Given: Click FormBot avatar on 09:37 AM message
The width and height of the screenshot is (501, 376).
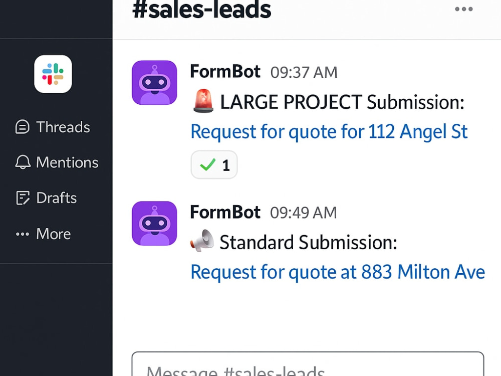Looking at the screenshot, I should pos(154,83).
